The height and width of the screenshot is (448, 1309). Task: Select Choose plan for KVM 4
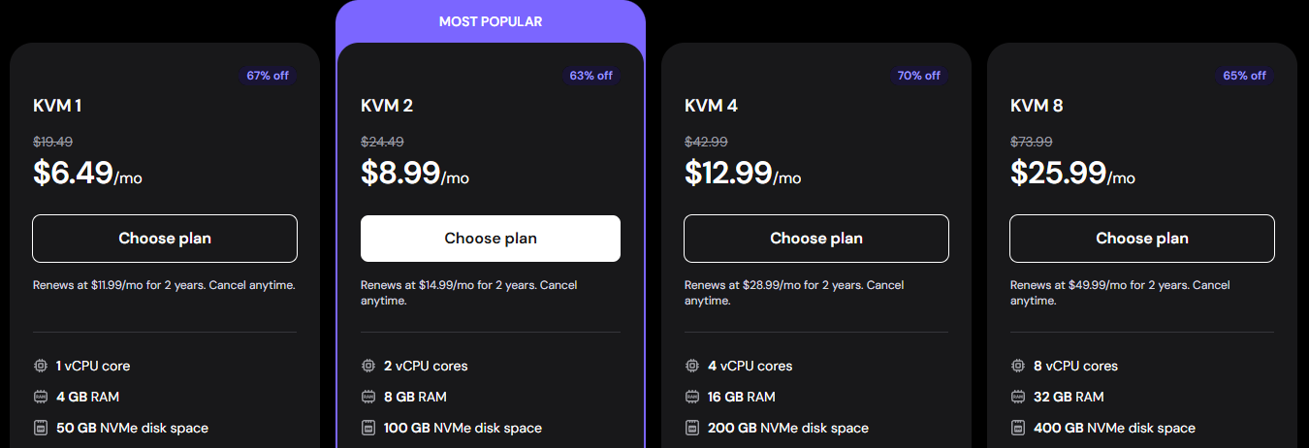point(816,239)
